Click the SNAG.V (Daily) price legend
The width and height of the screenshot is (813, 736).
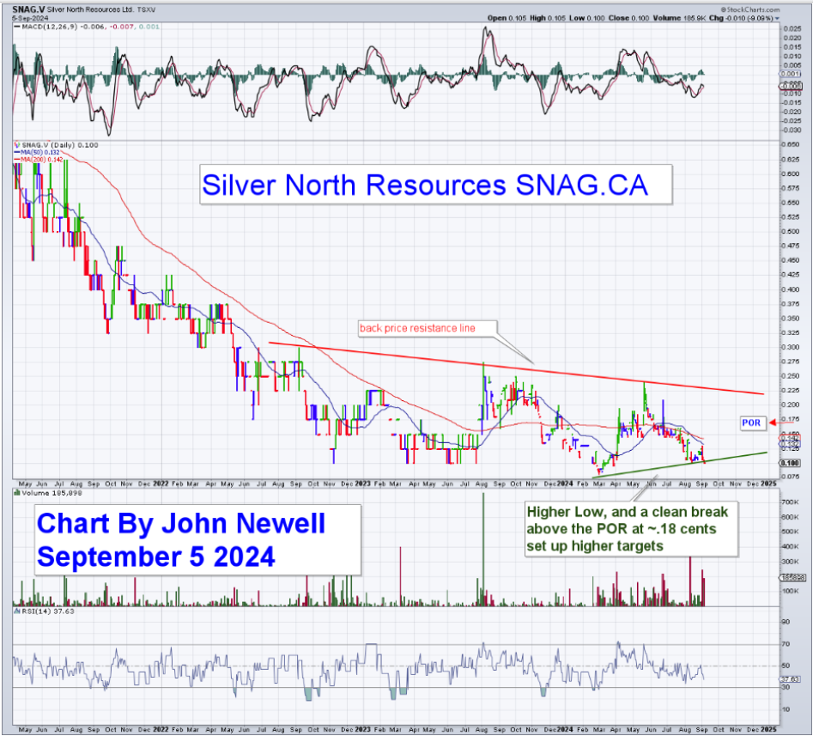49,144
